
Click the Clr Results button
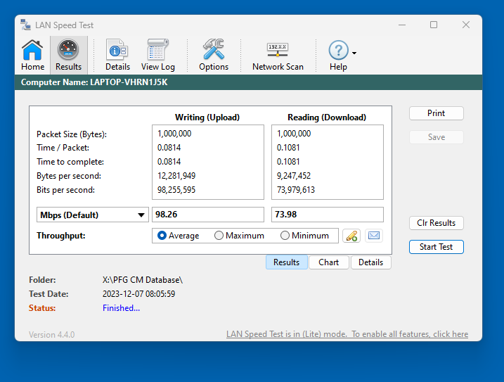pyautogui.click(x=437, y=223)
